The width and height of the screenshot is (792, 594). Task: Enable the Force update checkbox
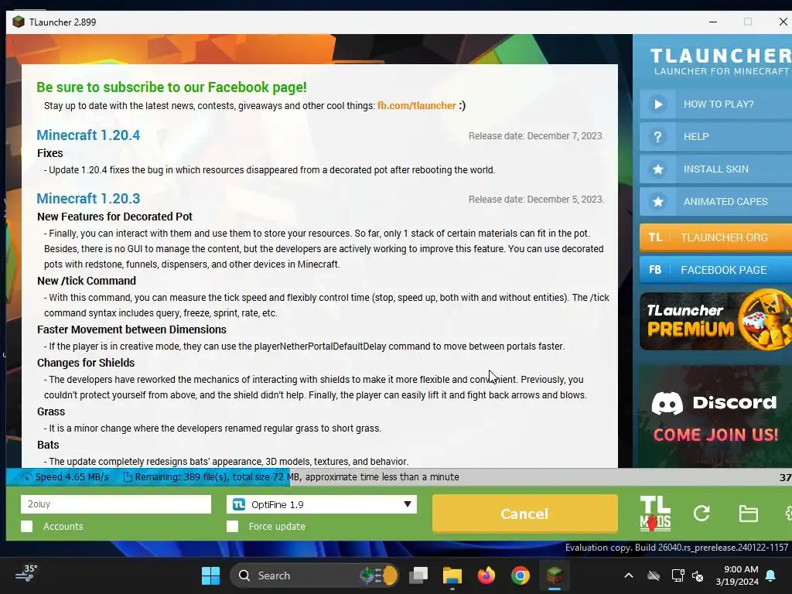pos(232,526)
